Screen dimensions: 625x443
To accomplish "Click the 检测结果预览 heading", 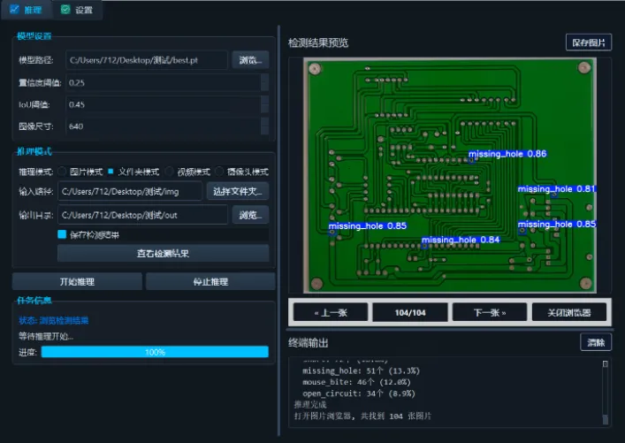I will pyautogui.click(x=318, y=42).
